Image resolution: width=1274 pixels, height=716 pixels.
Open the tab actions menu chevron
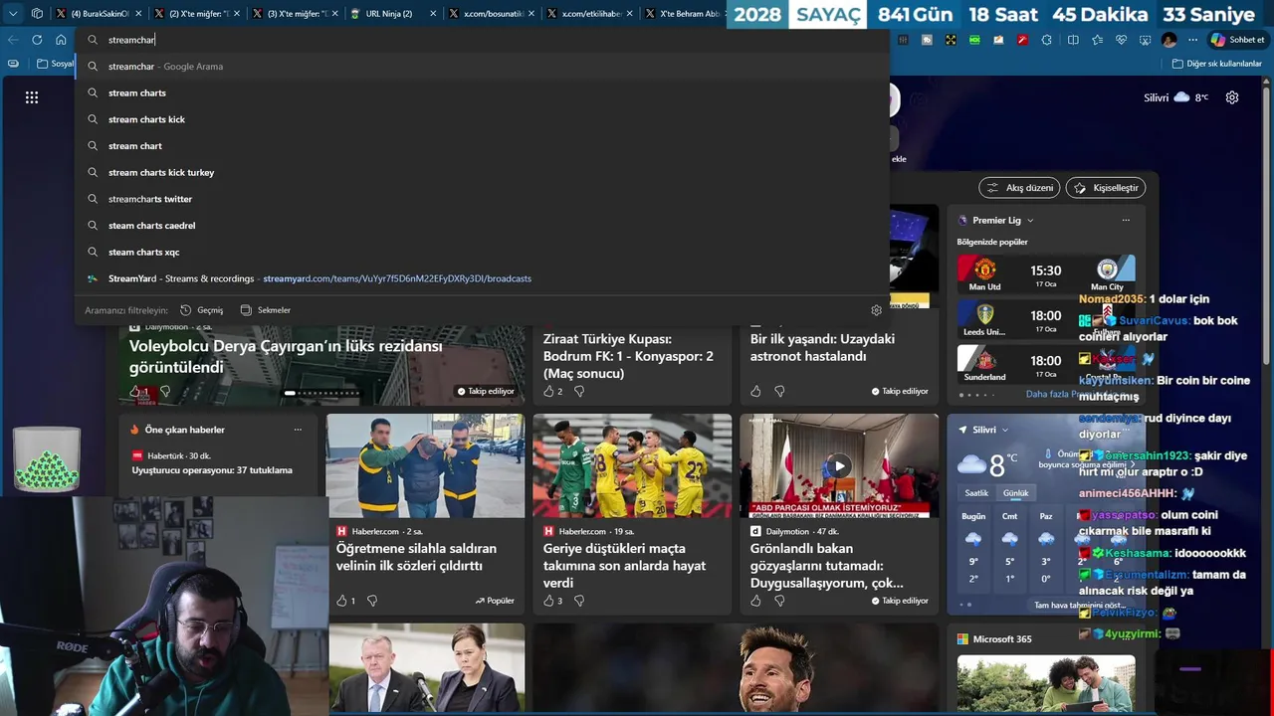14,14
